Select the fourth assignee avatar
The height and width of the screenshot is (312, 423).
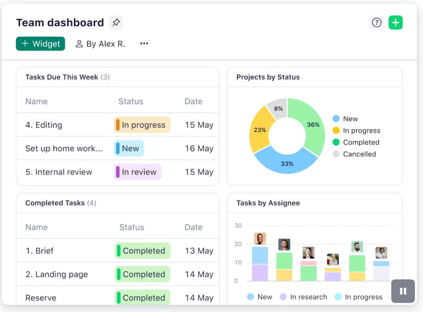(332, 259)
